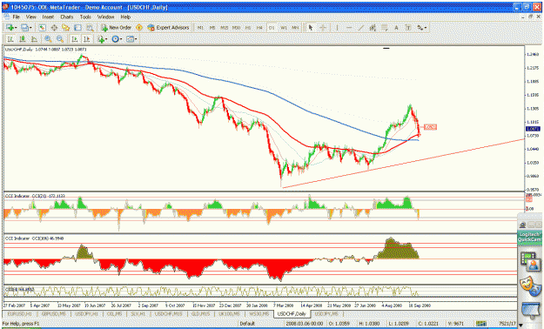Switch to the USDJPY,H1 chart tab
Viewport: 544px width, 329px height.
point(87,313)
